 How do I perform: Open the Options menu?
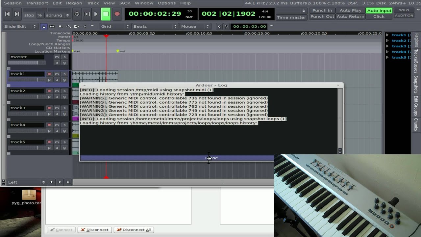tap(167, 3)
